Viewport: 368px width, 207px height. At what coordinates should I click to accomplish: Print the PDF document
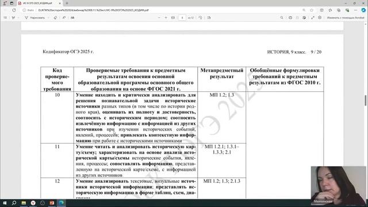290,18
